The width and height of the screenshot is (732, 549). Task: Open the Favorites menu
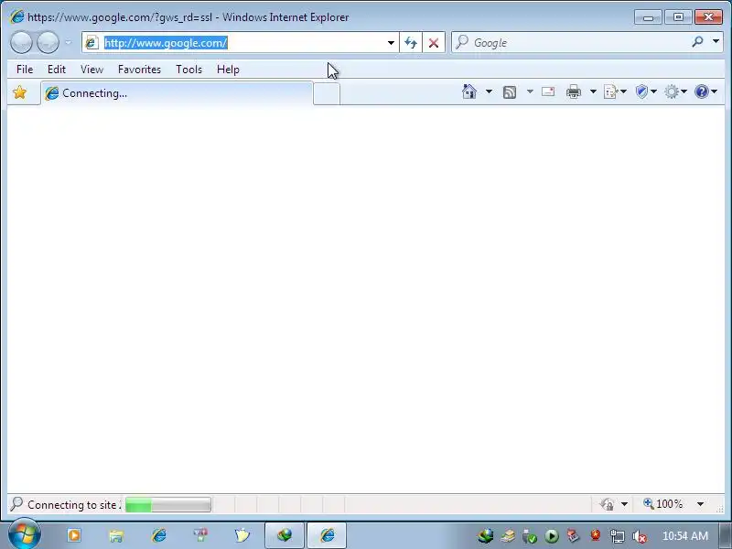[x=140, y=70]
